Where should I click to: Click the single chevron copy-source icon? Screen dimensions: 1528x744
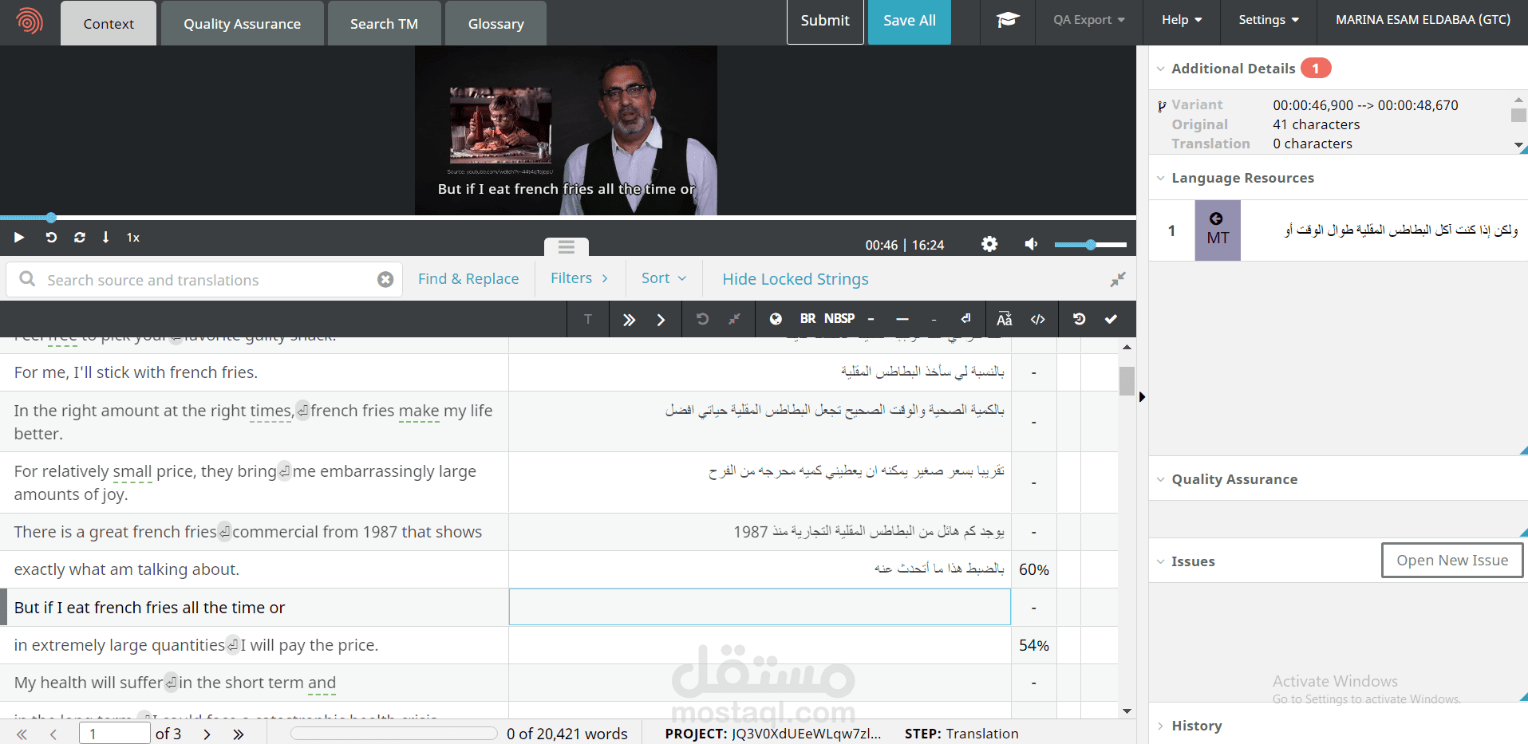[x=661, y=319]
